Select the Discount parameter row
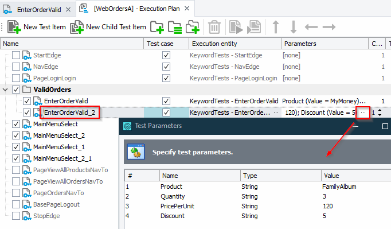Viewport: 391px width, 229px height. [257, 216]
